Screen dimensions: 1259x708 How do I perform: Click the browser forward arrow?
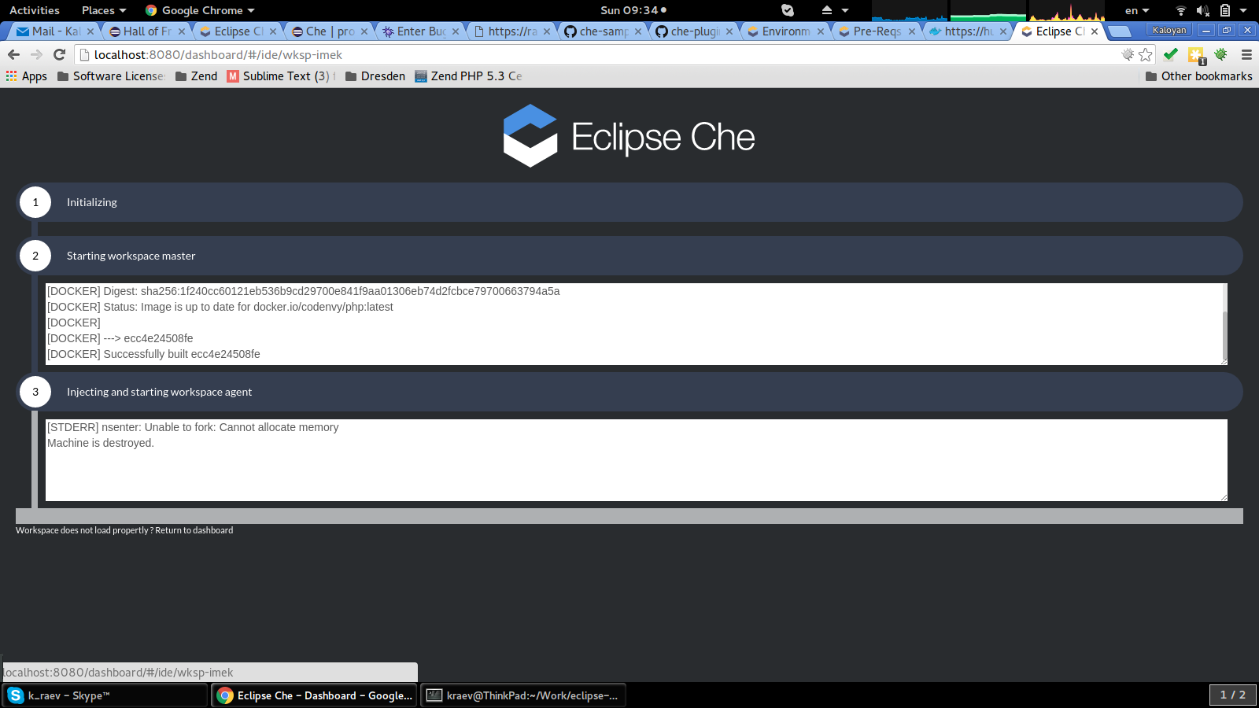pos(36,54)
